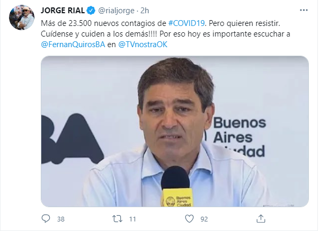
Task: Play the embedded Buenos Aires Ciudad video
Action: [175, 131]
